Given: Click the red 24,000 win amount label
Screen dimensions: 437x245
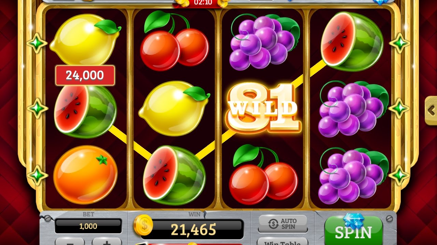Looking at the screenshot, I should coord(85,75).
